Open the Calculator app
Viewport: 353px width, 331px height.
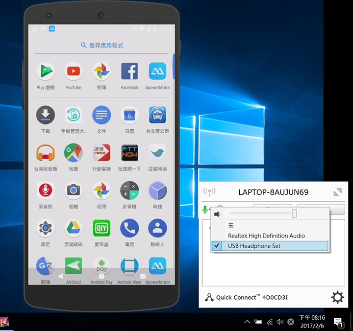(x=129, y=190)
